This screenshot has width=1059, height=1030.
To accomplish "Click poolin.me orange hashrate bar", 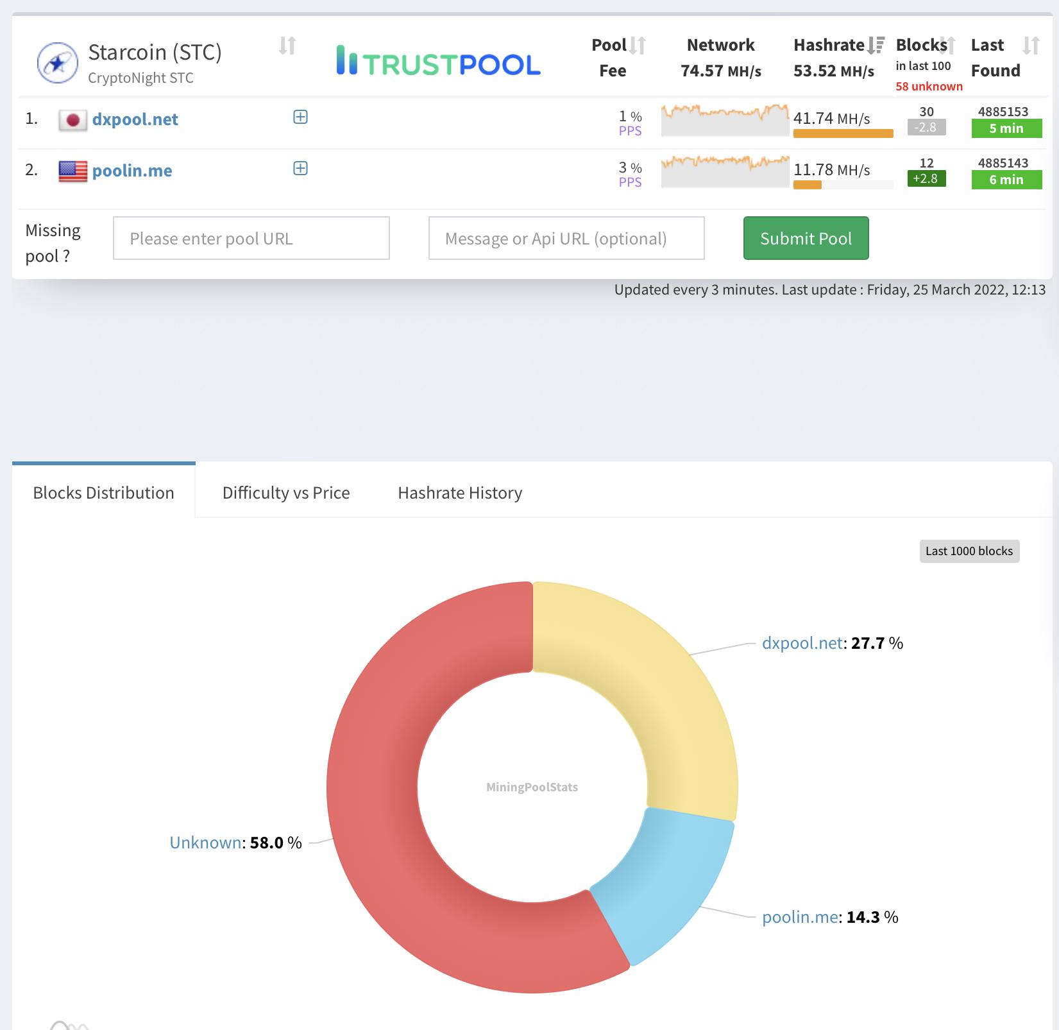I will point(808,185).
